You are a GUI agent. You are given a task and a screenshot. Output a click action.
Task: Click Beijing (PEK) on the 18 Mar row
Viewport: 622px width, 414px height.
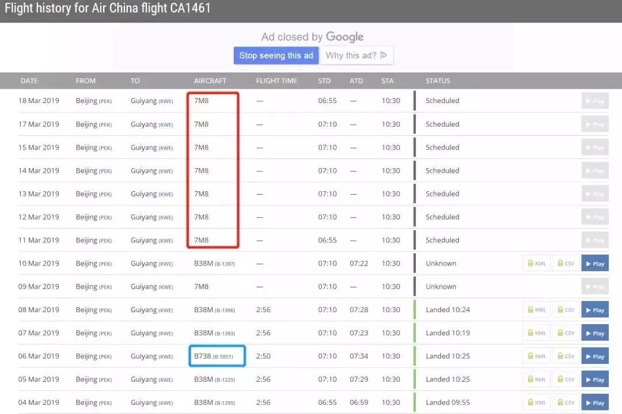click(x=93, y=100)
